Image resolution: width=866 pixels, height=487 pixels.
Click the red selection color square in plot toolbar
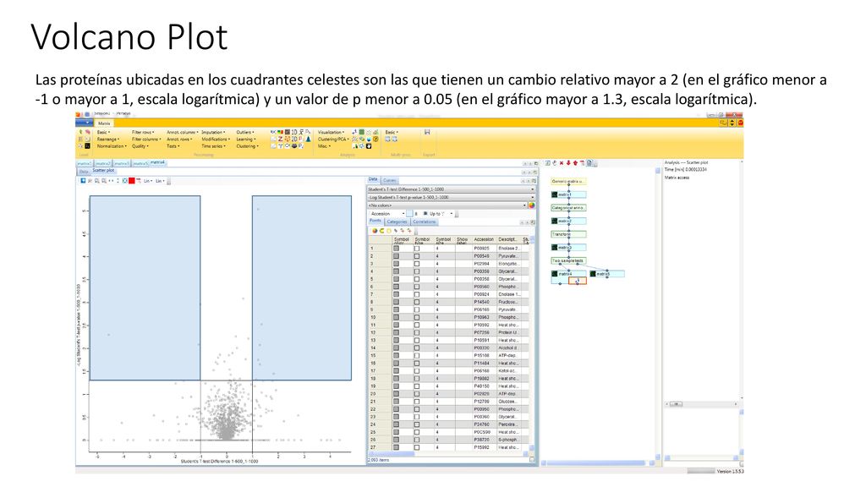[x=131, y=181]
